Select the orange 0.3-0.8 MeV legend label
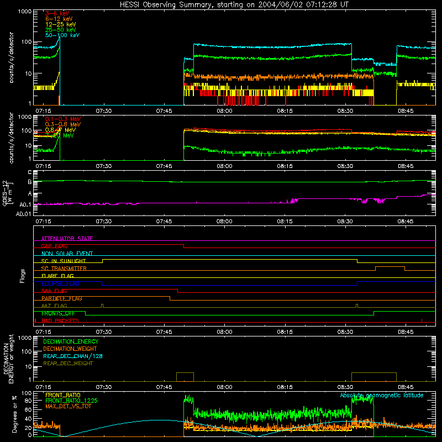Viewport: 442px width, 442px height. coord(63,124)
